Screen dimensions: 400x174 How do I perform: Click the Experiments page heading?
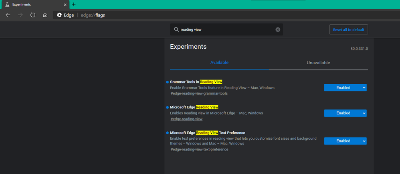pos(188,47)
